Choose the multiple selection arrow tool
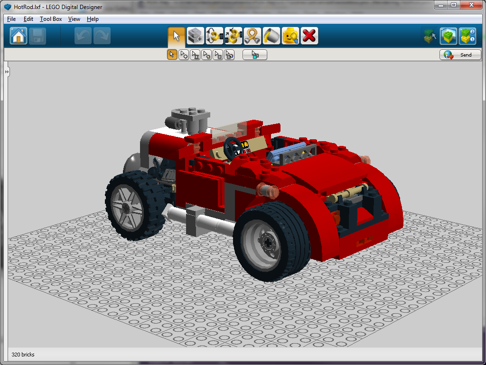Image resolution: width=486 pixels, height=365 pixels. pos(184,54)
